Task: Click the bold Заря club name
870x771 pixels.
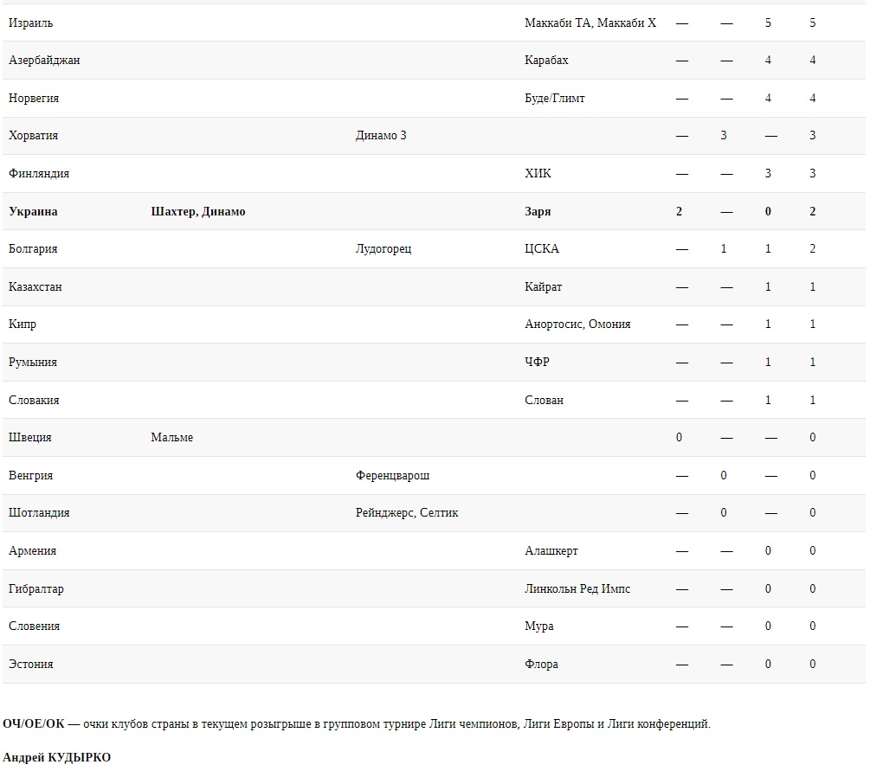Action: pyautogui.click(x=538, y=212)
